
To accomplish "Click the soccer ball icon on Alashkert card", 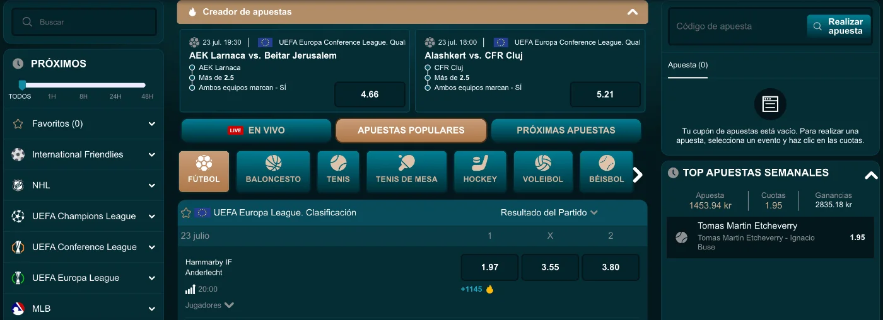I will 430,42.
